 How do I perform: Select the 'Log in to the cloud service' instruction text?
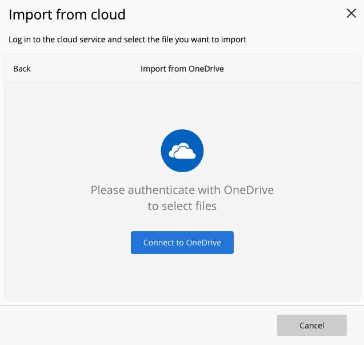[x=127, y=39]
